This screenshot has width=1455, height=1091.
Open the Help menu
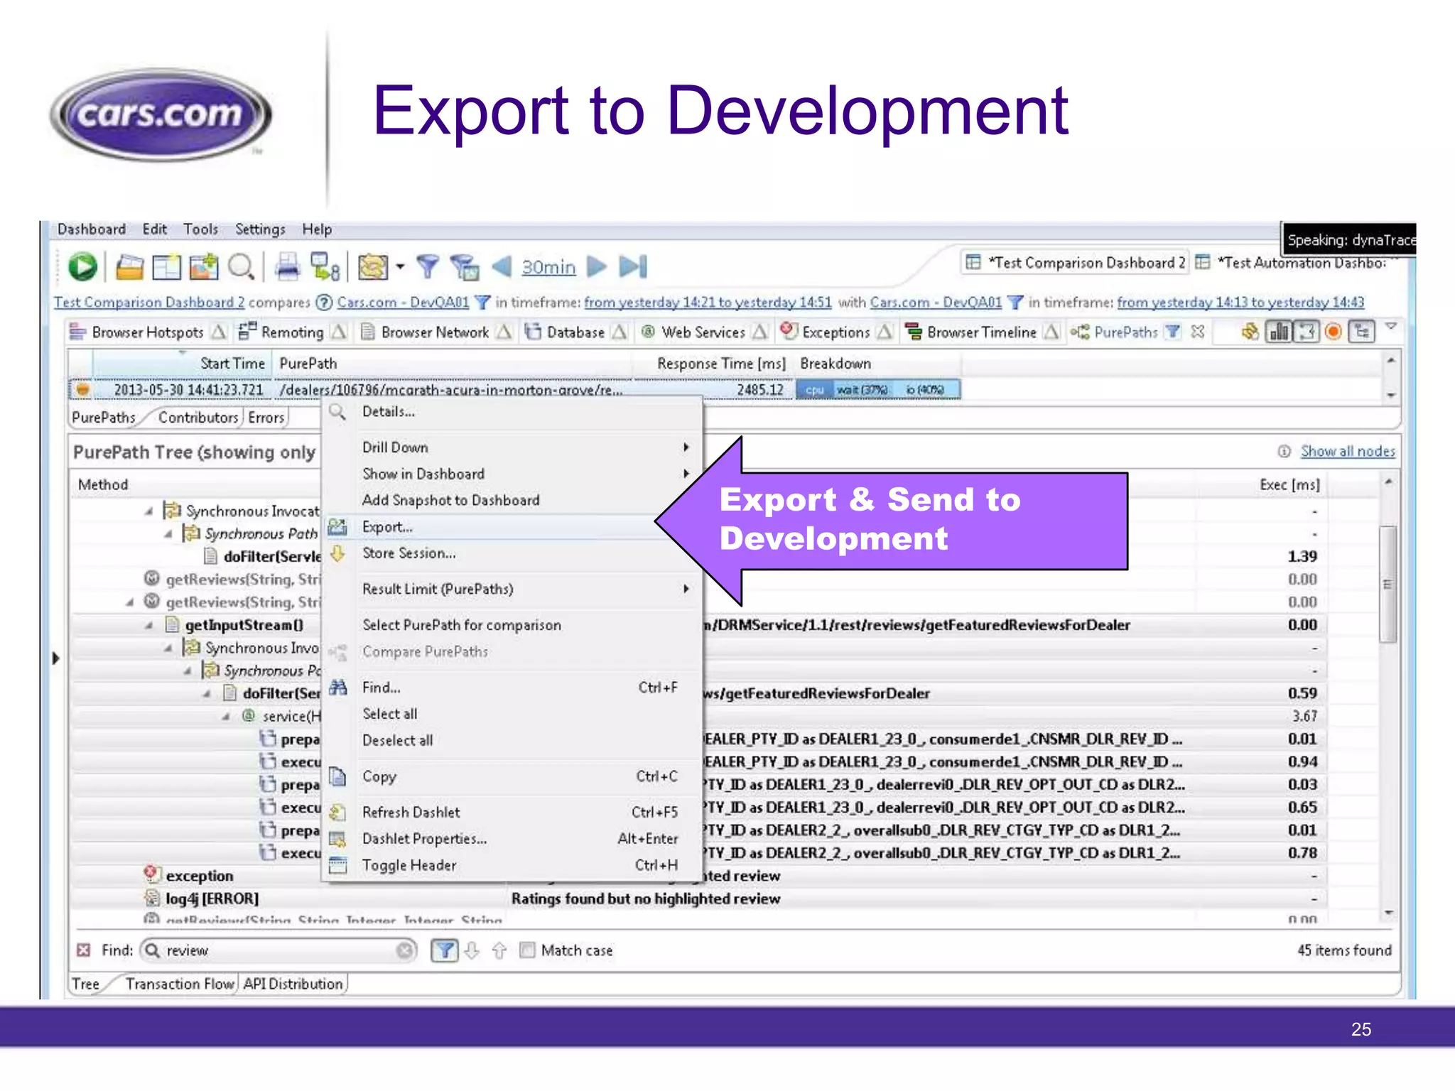coord(317,229)
